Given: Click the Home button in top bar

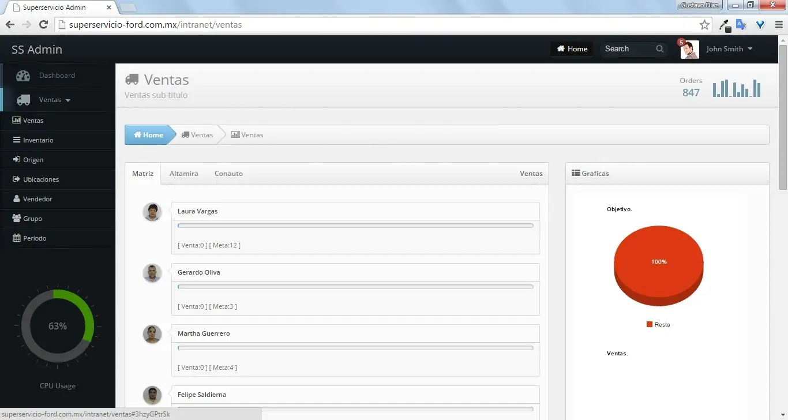Looking at the screenshot, I should (x=572, y=49).
